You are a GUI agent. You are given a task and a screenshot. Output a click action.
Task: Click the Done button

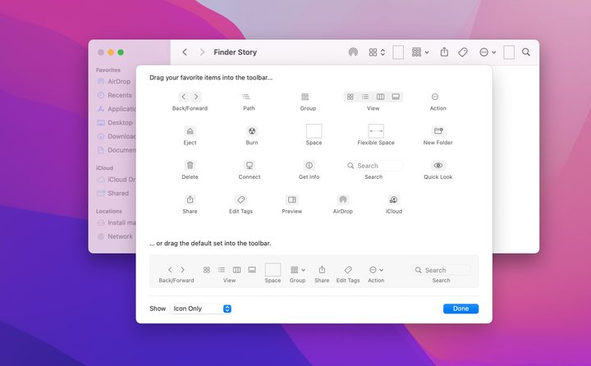click(x=460, y=309)
